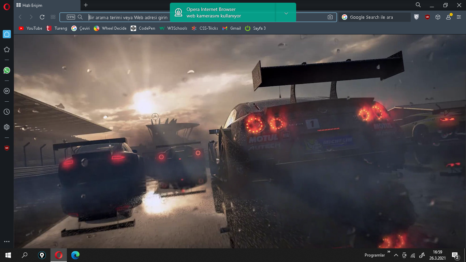This screenshot has height=262, width=466.
Task: Open the Easy Setup sliders icon
Action: point(459,17)
